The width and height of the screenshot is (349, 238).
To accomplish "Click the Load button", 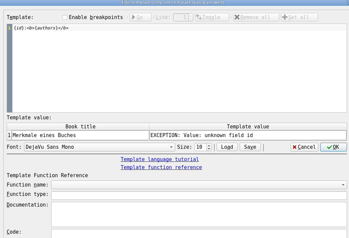I will coord(227,147).
